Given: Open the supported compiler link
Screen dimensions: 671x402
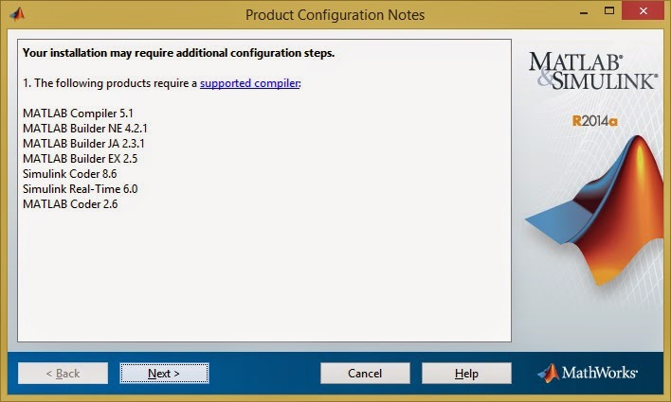Looking at the screenshot, I should pyautogui.click(x=249, y=83).
